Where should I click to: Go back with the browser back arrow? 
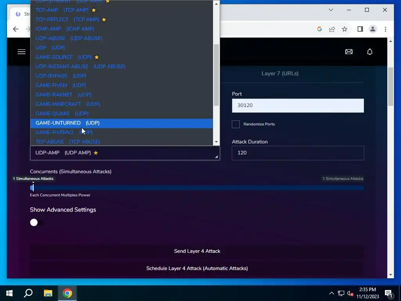(x=16, y=29)
